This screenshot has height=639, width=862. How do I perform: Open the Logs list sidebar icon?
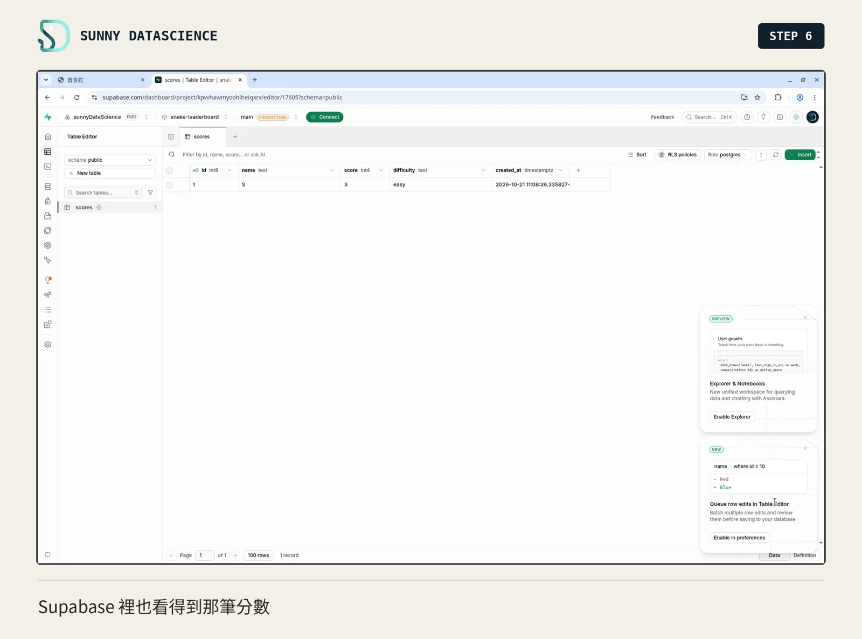(x=48, y=310)
